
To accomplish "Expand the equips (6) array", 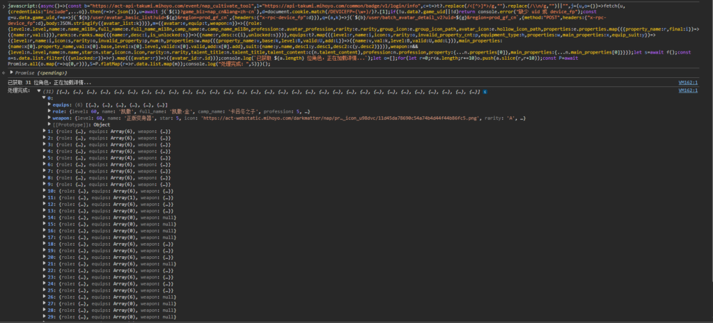I will [49, 104].
